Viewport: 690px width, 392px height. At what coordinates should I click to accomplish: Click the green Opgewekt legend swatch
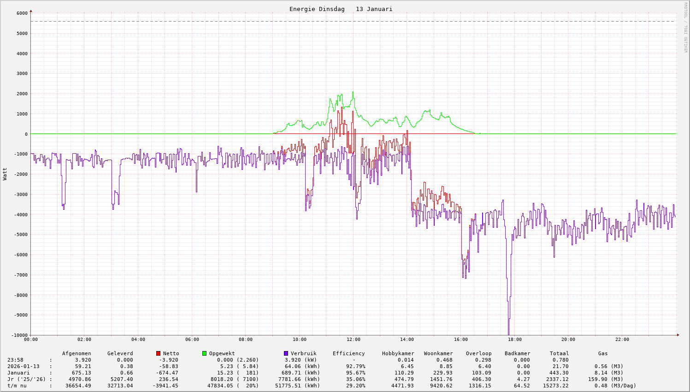204,353
